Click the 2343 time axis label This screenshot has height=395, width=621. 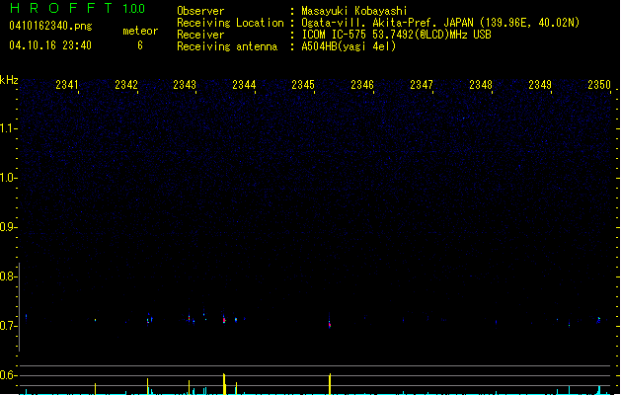(185, 85)
